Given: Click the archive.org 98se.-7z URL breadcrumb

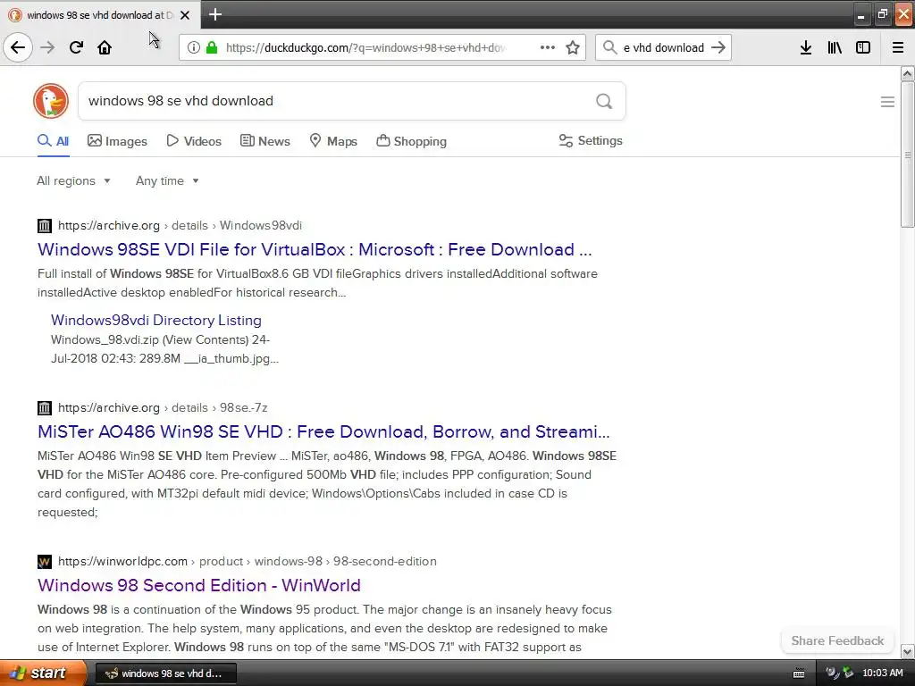Looking at the screenshot, I should (x=163, y=407).
